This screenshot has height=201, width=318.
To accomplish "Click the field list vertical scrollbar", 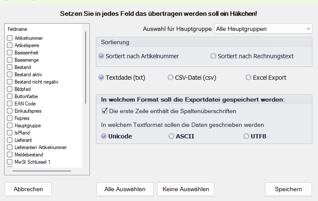I will point(86,99).
